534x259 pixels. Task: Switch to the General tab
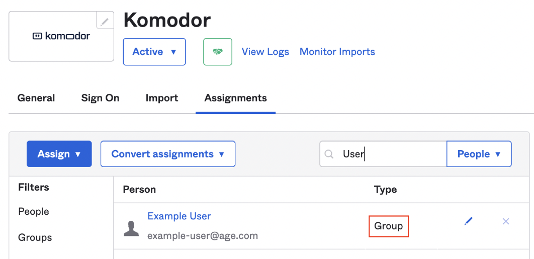click(x=36, y=98)
